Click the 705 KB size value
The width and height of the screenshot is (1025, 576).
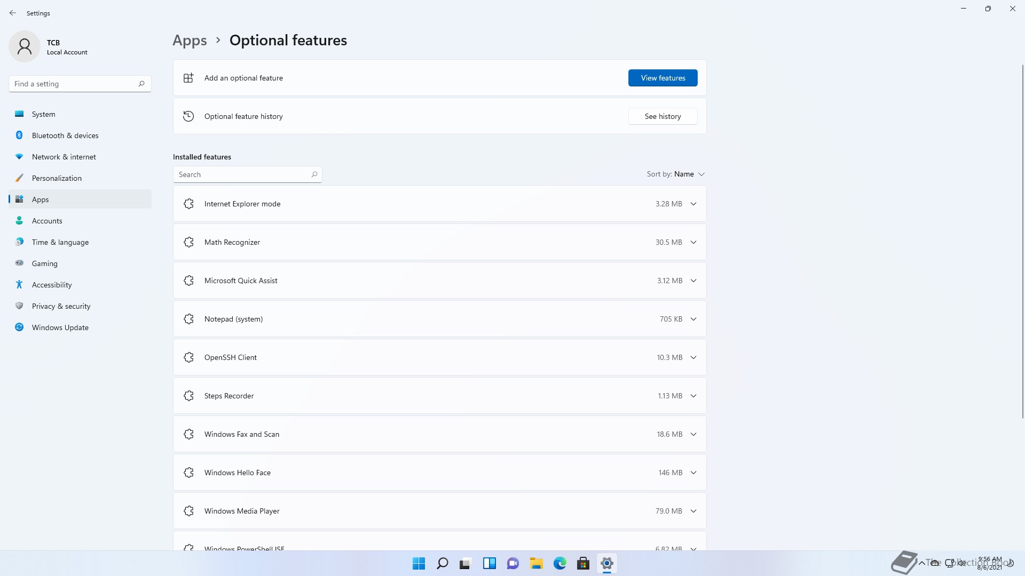[x=671, y=319]
